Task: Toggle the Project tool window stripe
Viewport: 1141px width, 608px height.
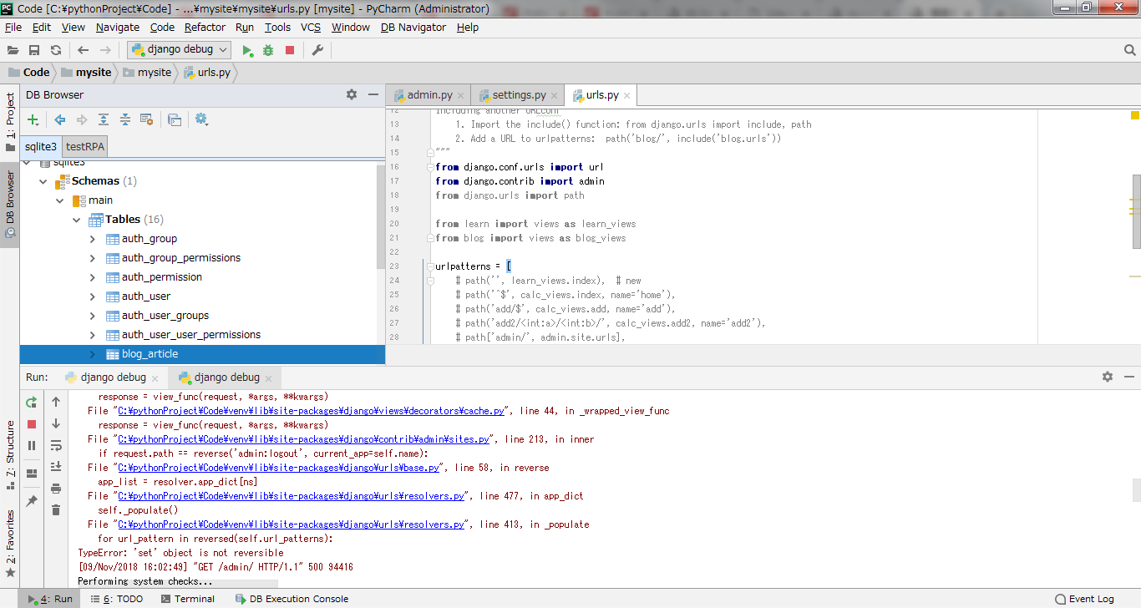Action: [x=10, y=122]
